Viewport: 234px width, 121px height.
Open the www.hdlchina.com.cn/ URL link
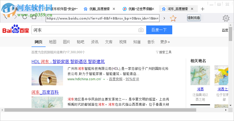[84, 79]
